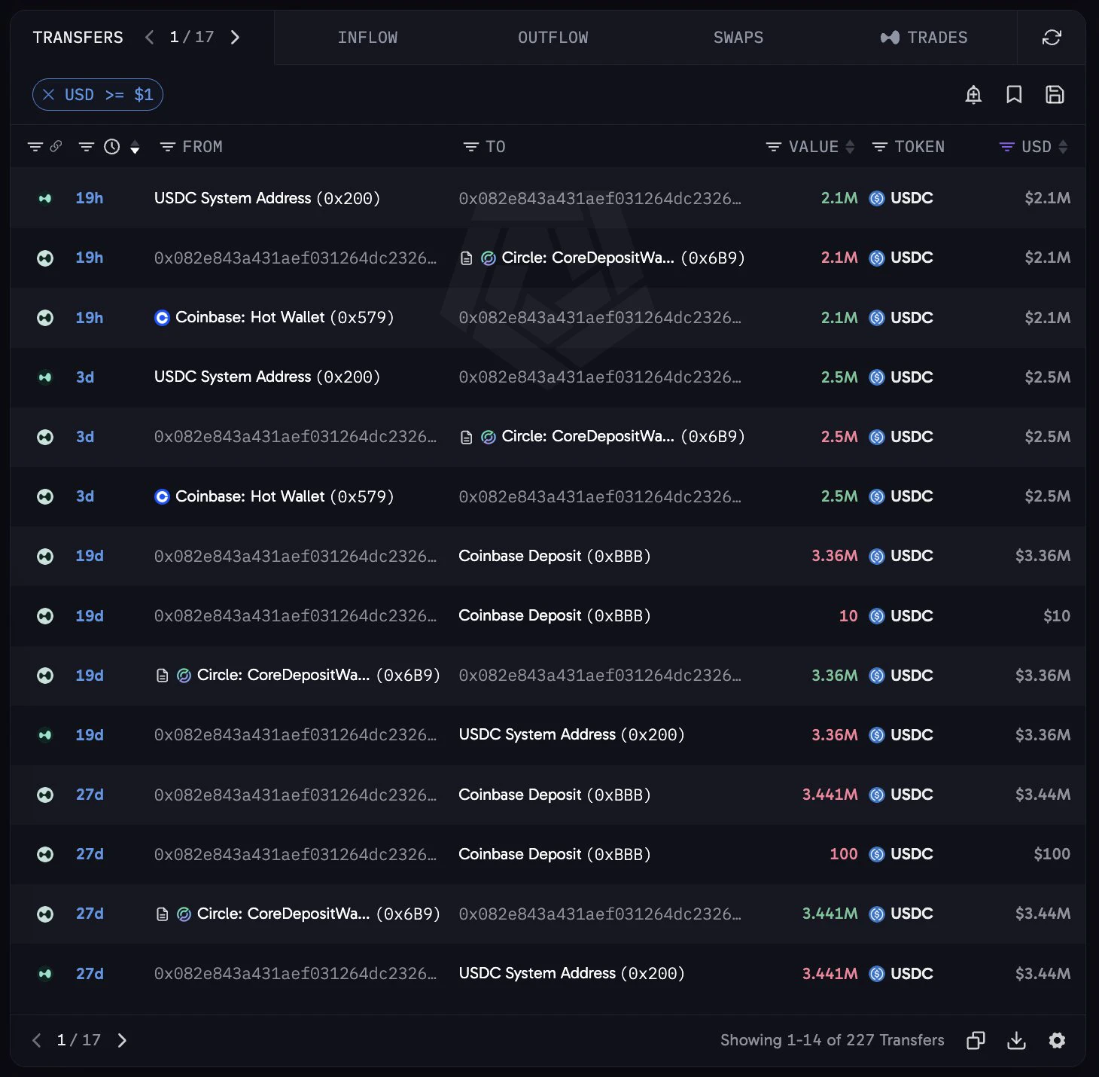Screen dimensions: 1099x1077
Task: Sort by the USD column arrows
Action: pos(1063,147)
